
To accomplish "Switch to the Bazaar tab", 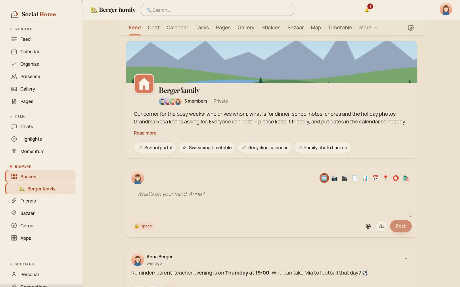I will pyautogui.click(x=296, y=28).
